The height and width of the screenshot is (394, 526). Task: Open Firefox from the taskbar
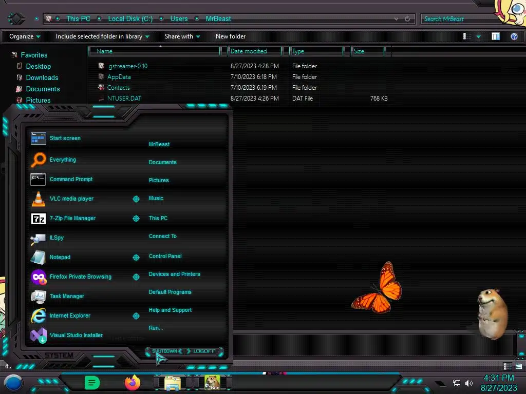tap(133, 383)
